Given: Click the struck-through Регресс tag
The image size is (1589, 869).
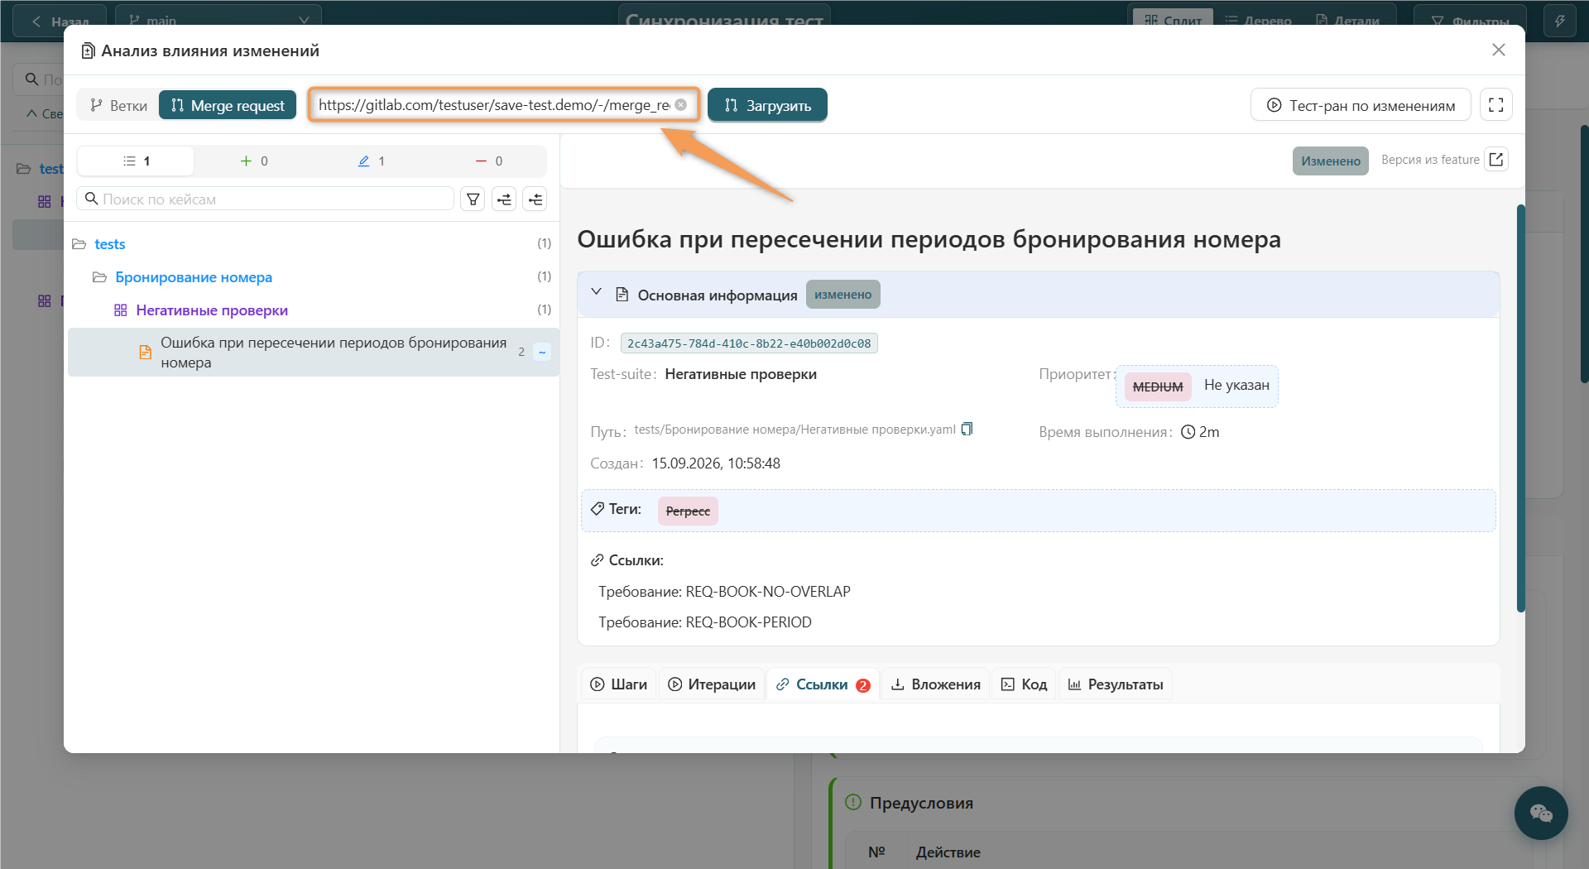Looking at the screenshot, I should tap(688, 511).
